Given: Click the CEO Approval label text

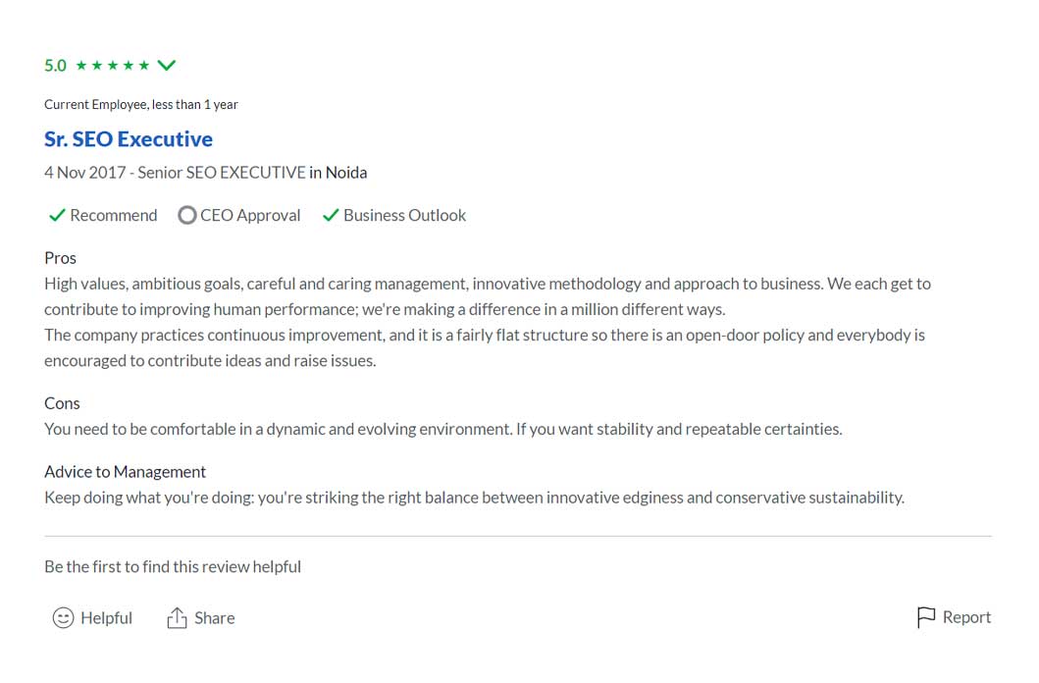Looking at the screenshot, I should [x=250, y=215].
